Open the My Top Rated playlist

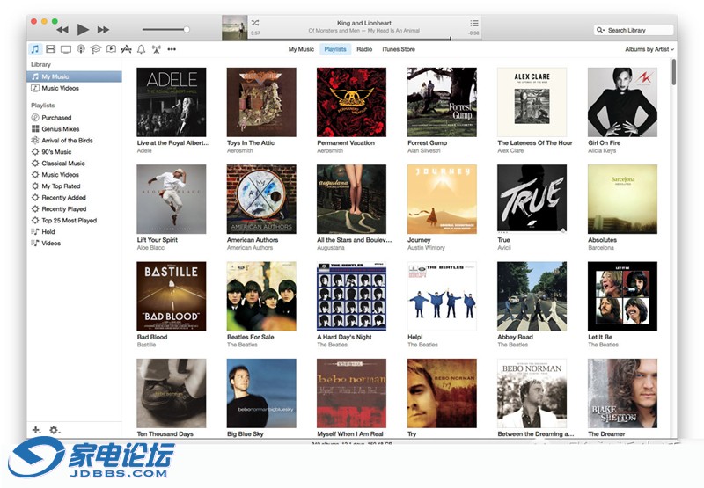(x=74, y=186)
